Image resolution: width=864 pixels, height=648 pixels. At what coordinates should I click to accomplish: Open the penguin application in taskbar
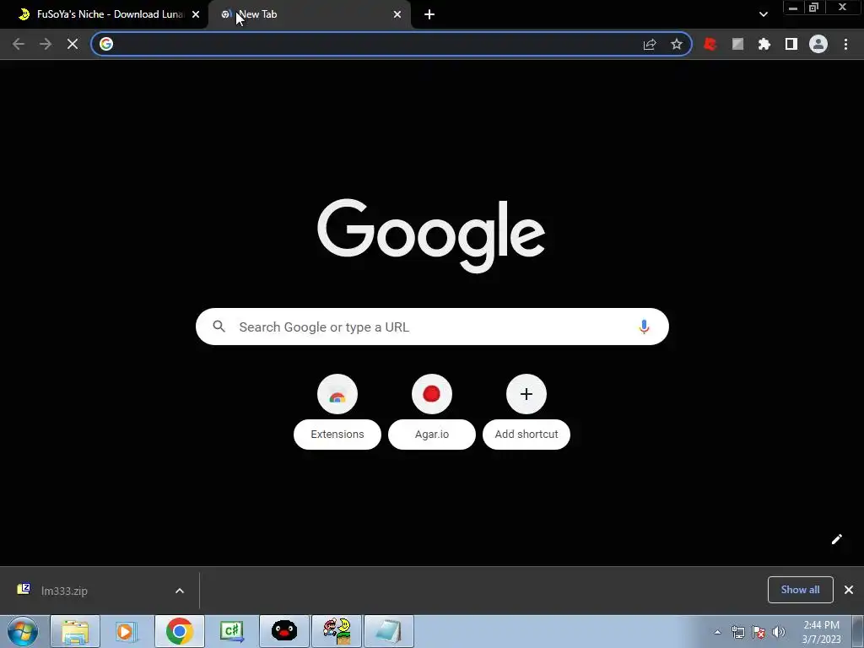[x=283, y=631]
